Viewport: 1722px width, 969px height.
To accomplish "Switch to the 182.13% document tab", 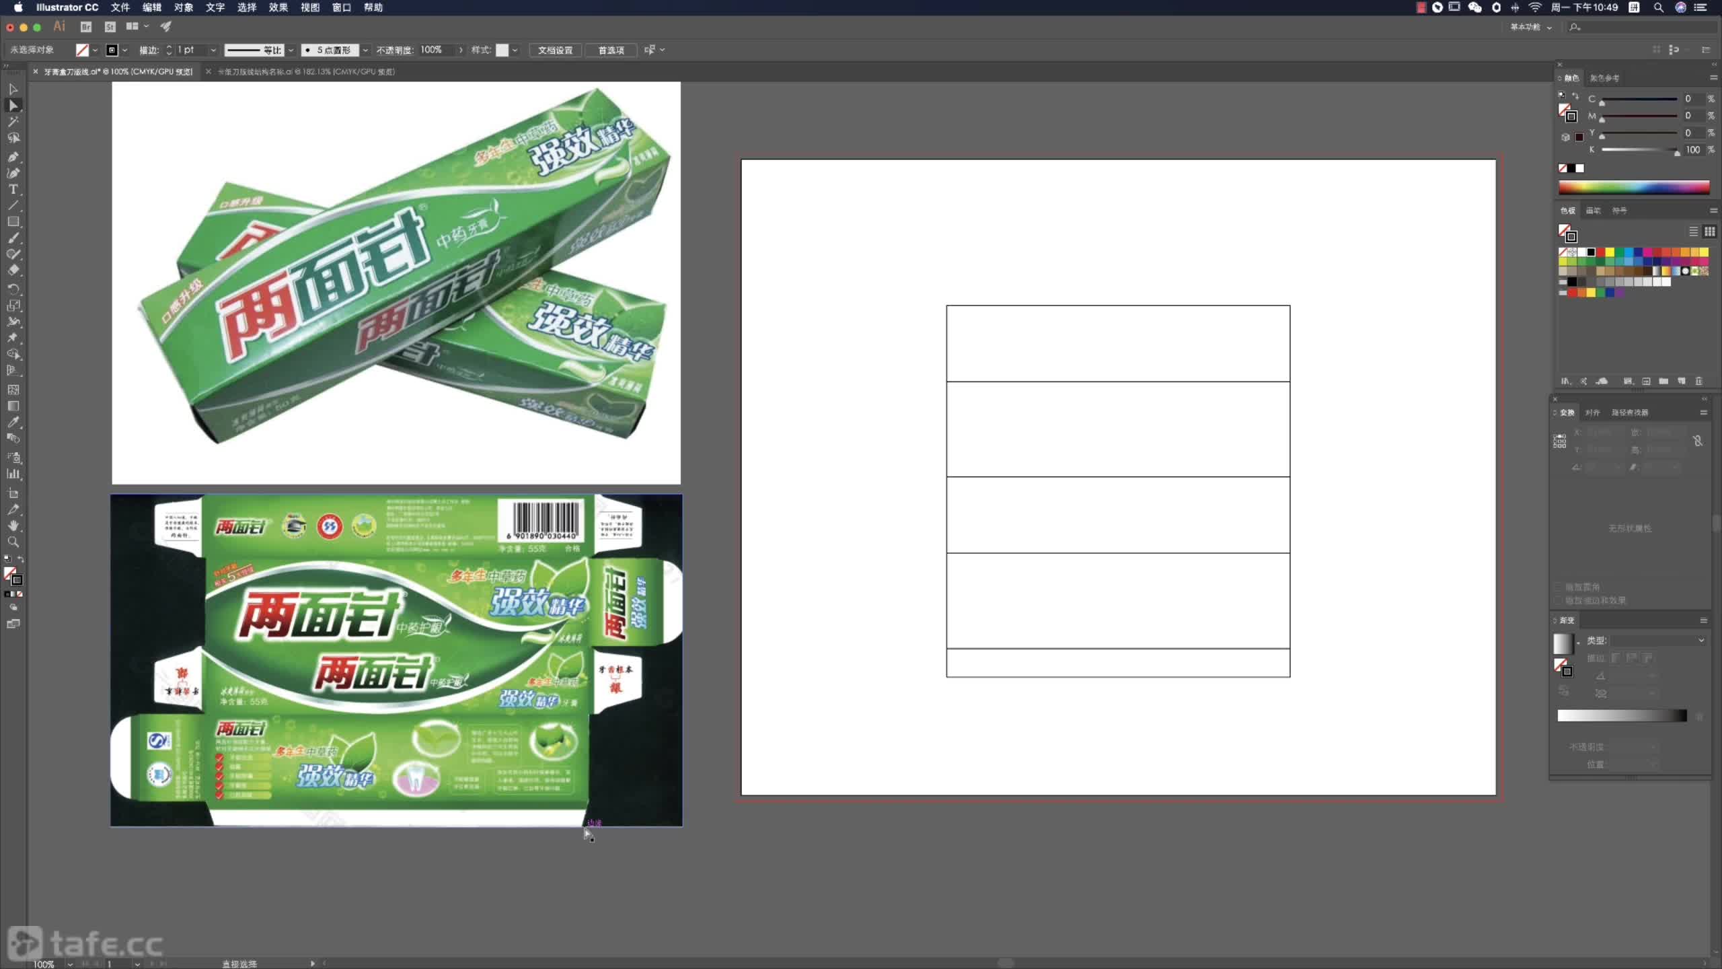I will [x=306, y=71].
